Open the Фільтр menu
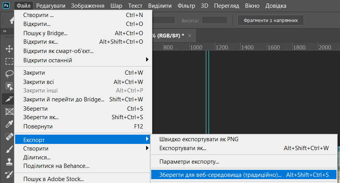 point(186,6)
